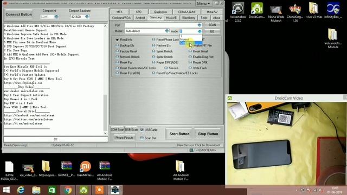Switch to the SPD tab

click(139, 12)
